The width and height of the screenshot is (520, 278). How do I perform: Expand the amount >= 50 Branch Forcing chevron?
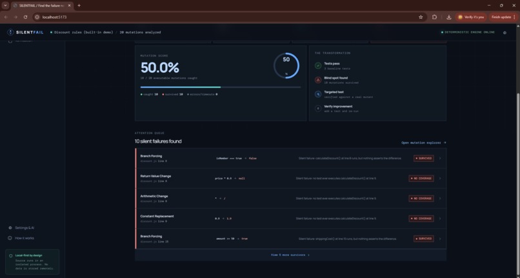tap(440, 239)
